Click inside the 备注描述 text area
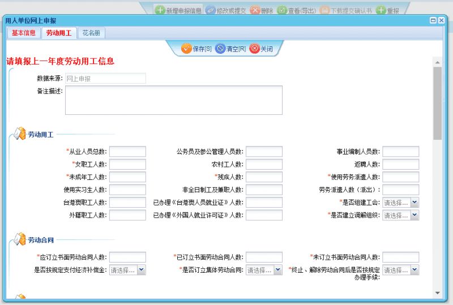 pyautogui.click(x=173, y=100)
